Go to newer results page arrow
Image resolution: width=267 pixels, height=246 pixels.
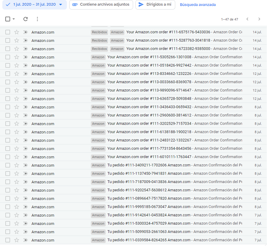point(248,19)
